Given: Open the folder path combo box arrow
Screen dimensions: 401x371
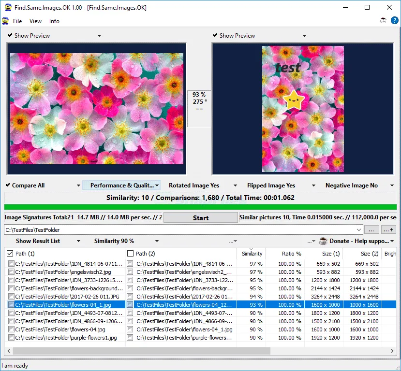Looking at the screenshot, I should [x=359, y=230].
